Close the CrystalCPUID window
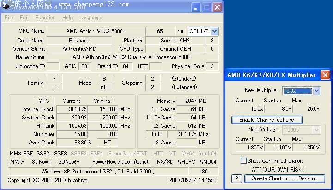The width and height of the screenshot is (333, 190). [x=217, y=7]
